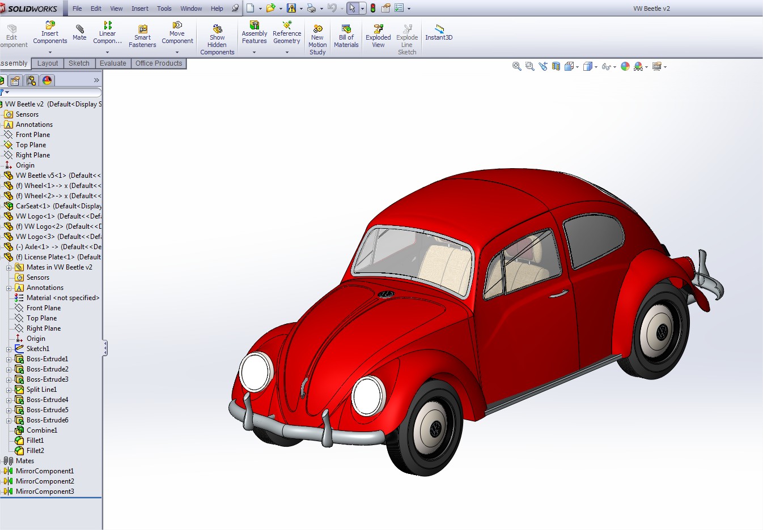Click the Print icon

[x=311, y=8]
